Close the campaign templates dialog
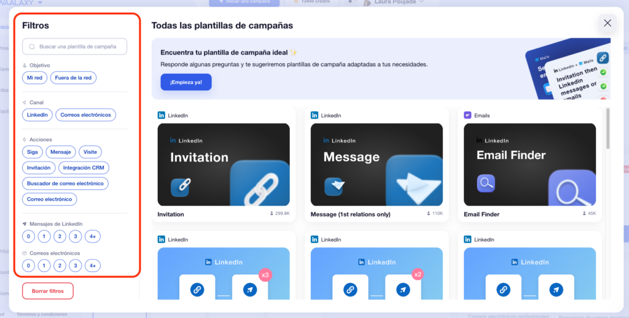This screenshot has width=629, height=318. [x=607, y=23]
